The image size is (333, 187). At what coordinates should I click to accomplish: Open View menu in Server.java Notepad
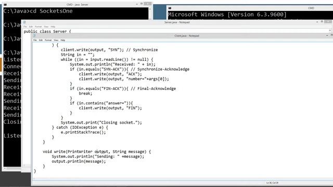click(46, 26)
